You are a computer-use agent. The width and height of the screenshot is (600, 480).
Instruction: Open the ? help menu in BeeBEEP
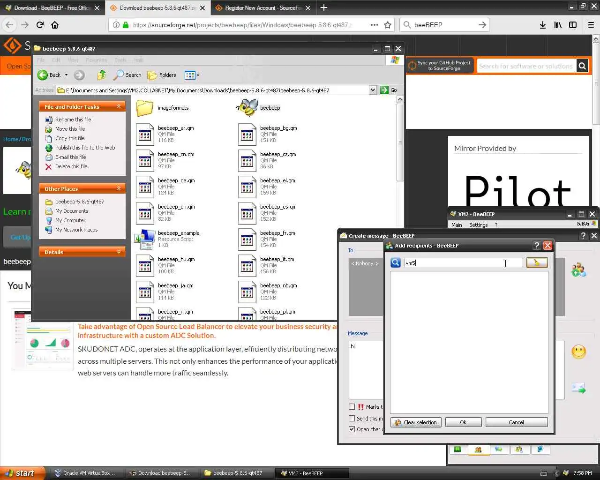tap(496, 225)
